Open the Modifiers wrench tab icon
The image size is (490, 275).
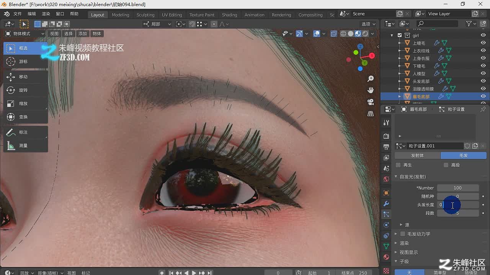(x=386, y=204)
